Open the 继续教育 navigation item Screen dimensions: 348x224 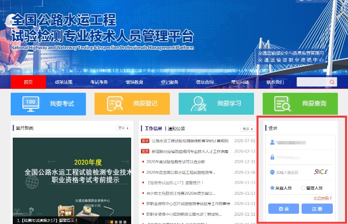tap(134, 82)
